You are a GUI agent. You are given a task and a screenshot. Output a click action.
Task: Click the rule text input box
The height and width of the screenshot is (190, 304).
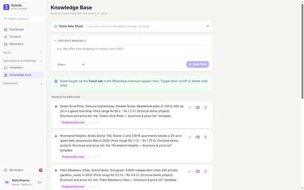click(132, 51)
